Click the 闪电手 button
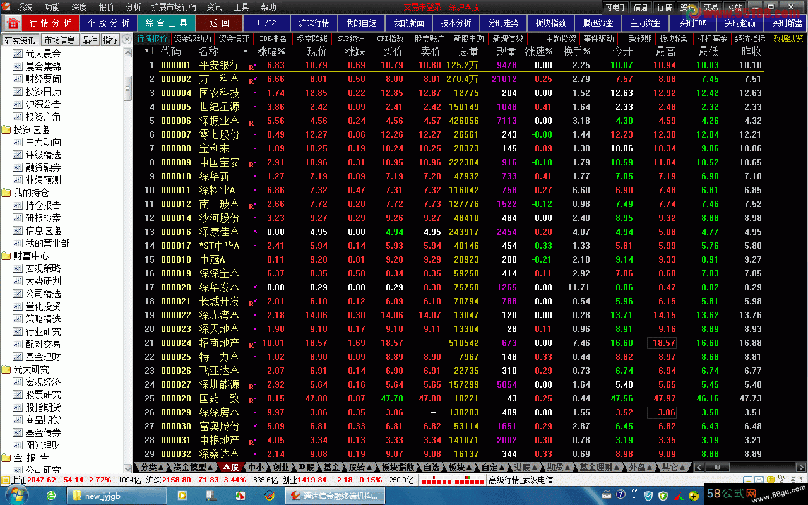Image resolution: width=808 pixels, height=505 pixels. (x=615, y=7)
